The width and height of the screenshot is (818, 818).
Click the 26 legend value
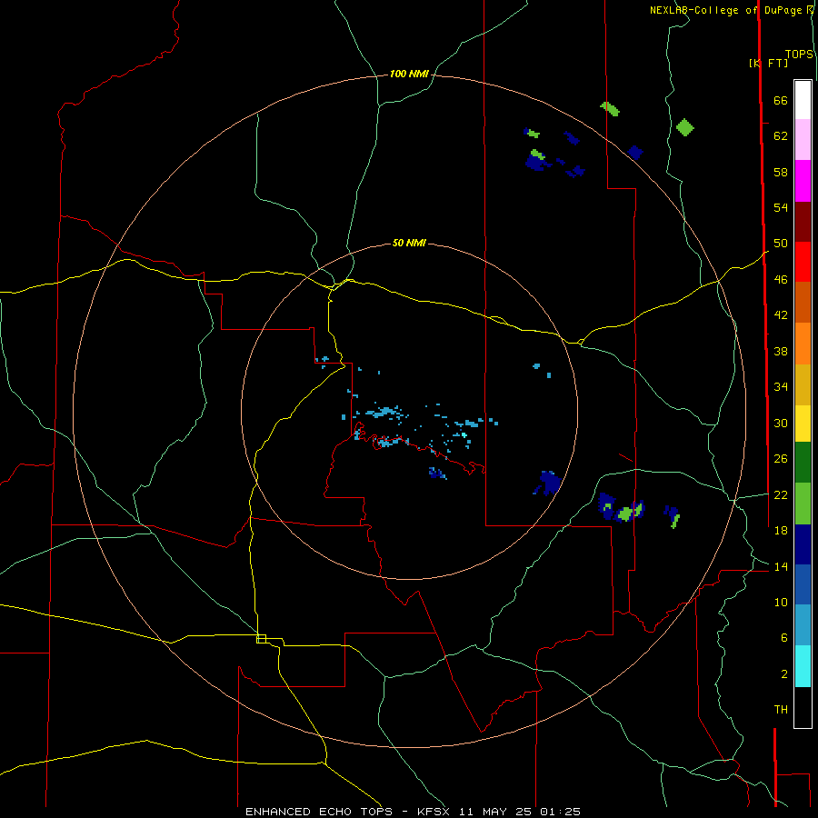pos(781,459)
